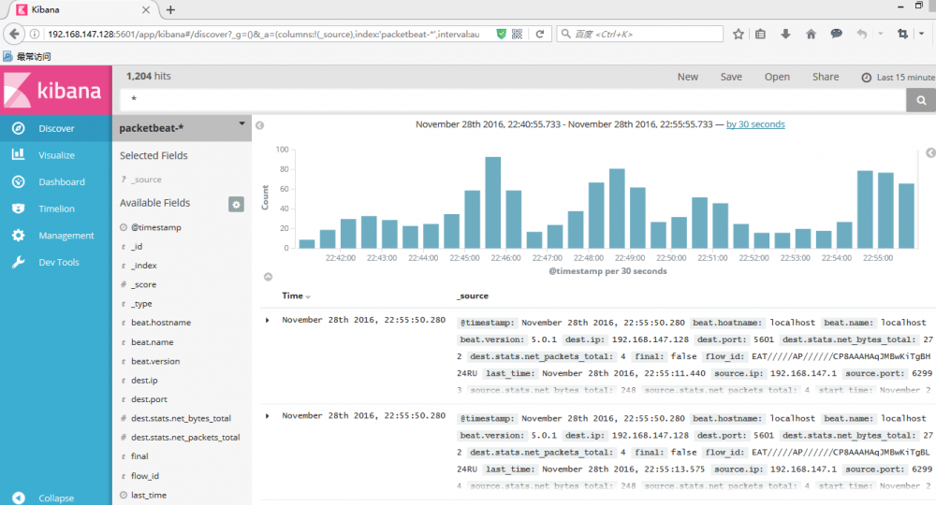Open the Timelion section
This screenshot has height=505, width=936.
[x=56, y=209]
